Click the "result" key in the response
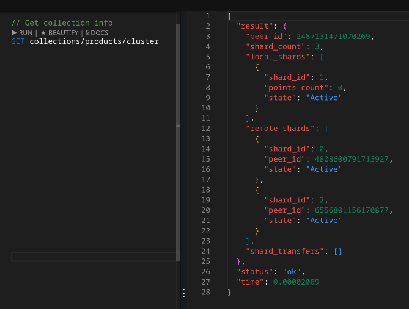This screenshot has height=309, width=409. click(x=255, y=26)
